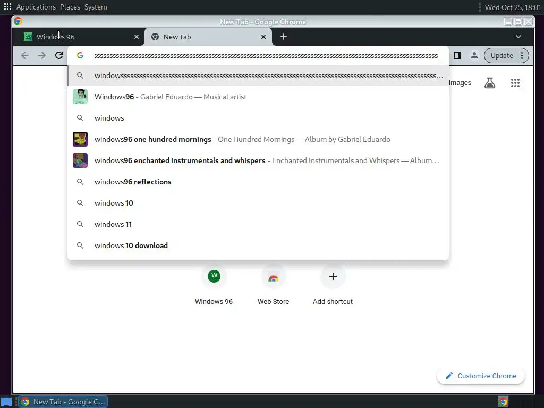
Task: Select the Windows96 musical artist thumbnail
Action: point(80,97)
